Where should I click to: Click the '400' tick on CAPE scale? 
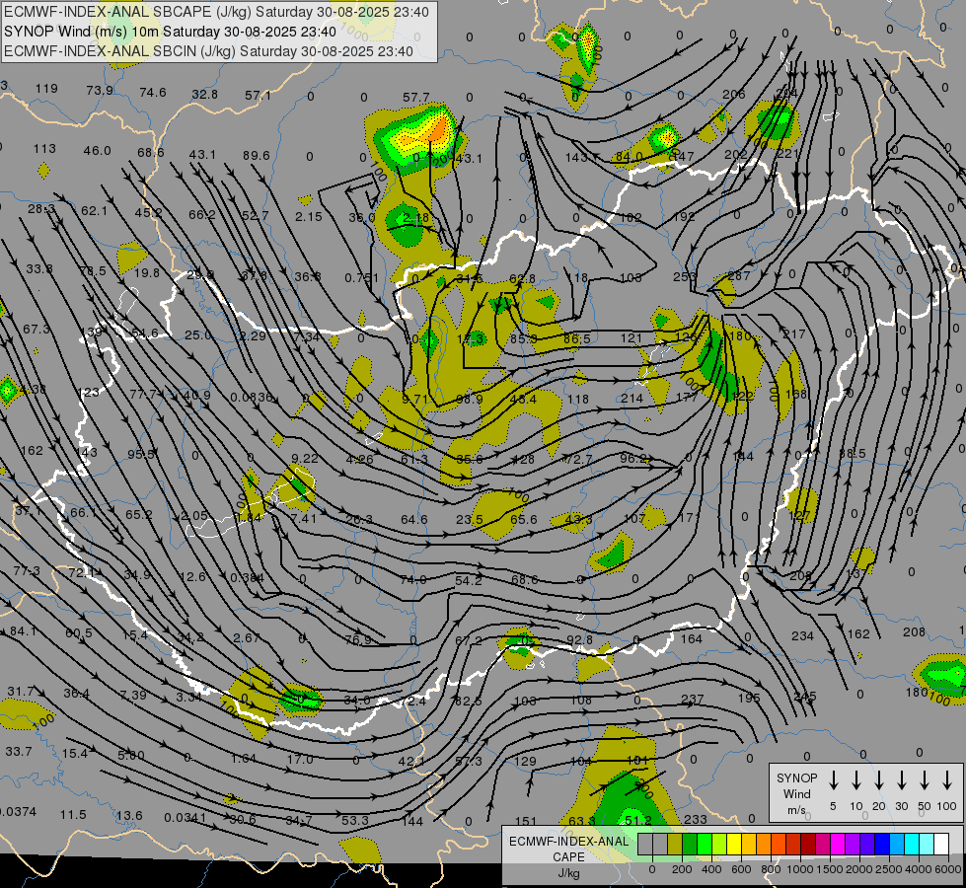pyautogui.click(x=711, y=869)
